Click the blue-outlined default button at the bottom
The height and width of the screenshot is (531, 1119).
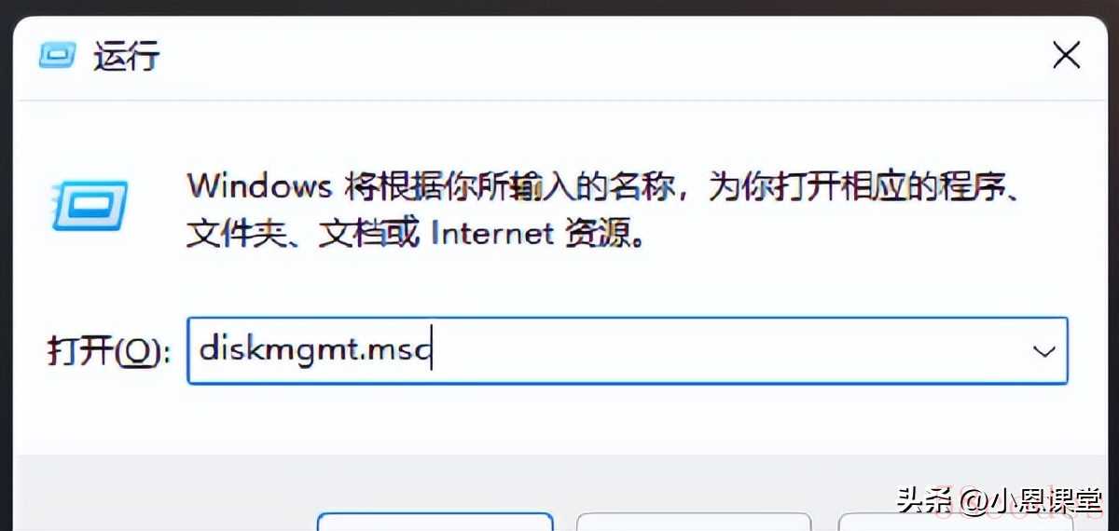435,522
